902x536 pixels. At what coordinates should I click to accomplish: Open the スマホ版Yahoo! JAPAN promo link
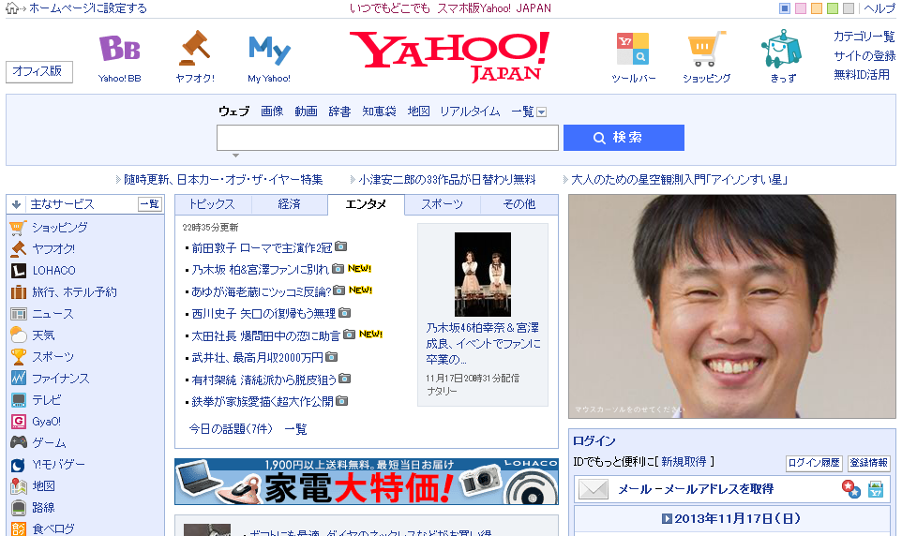[x=450, y=8]
